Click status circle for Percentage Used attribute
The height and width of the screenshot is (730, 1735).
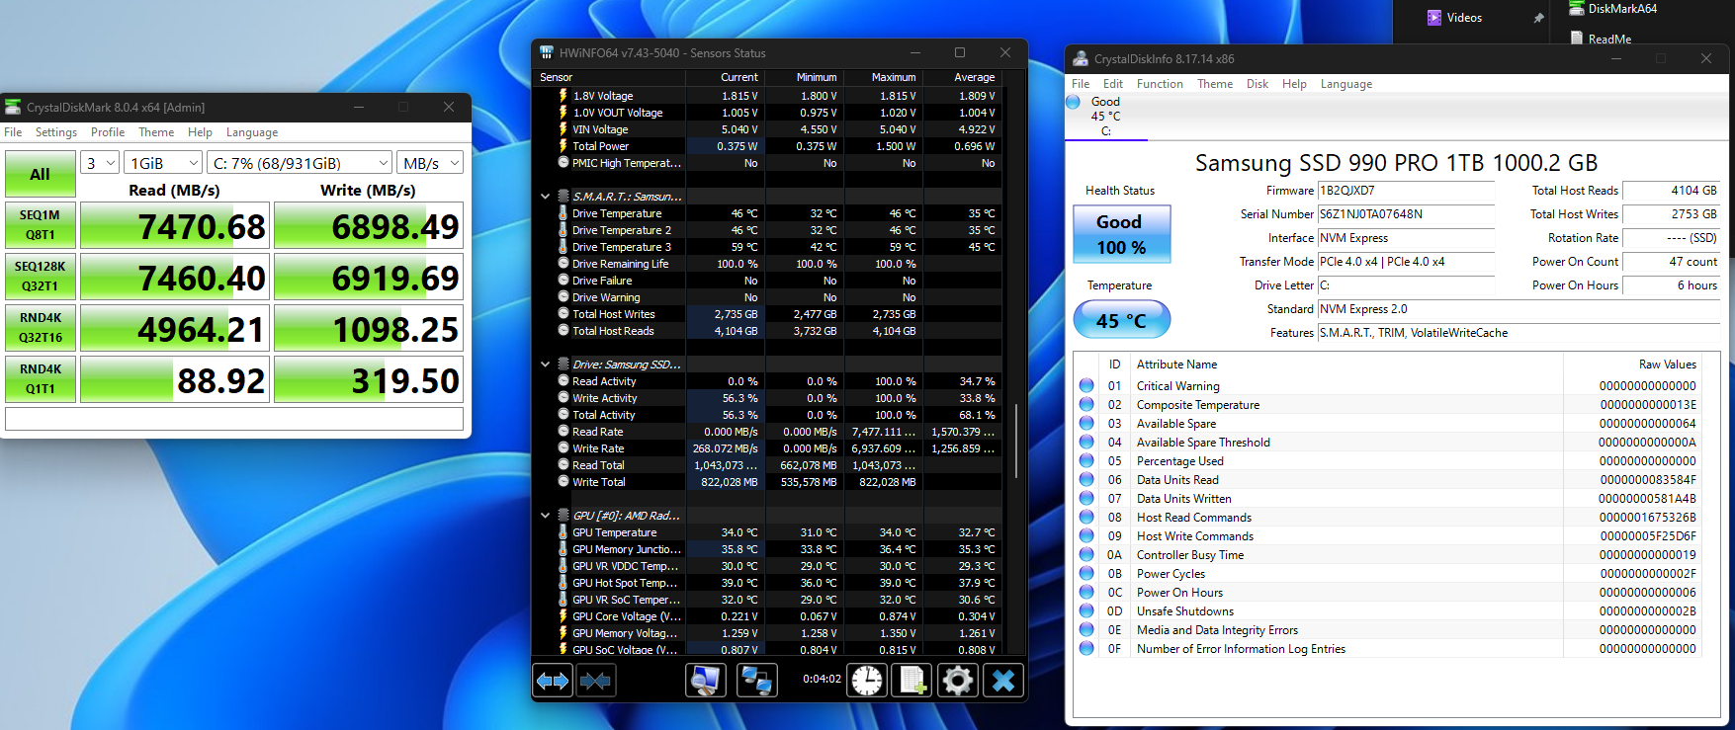coord(1086,460)
